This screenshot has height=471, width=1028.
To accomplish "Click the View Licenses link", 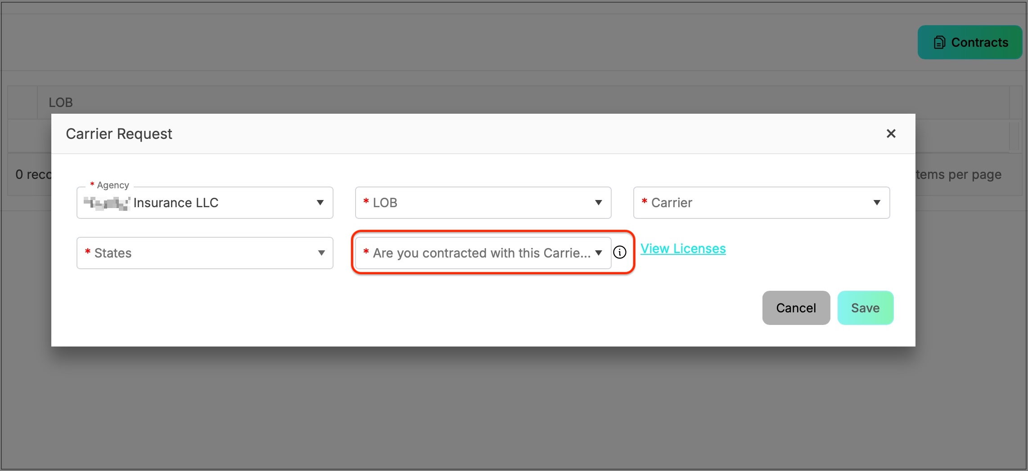I will [x=683, y=249].
